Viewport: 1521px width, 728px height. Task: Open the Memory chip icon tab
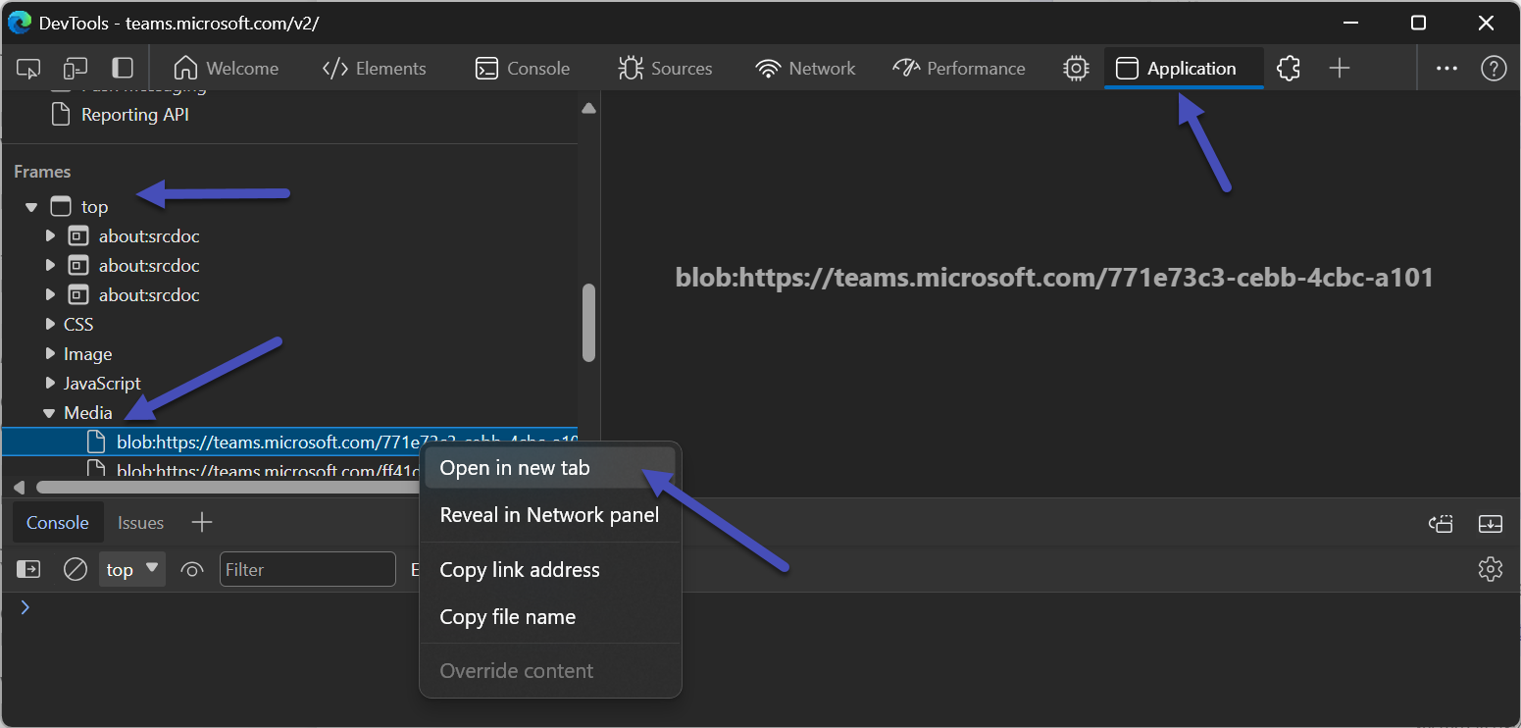[1076, 69]
